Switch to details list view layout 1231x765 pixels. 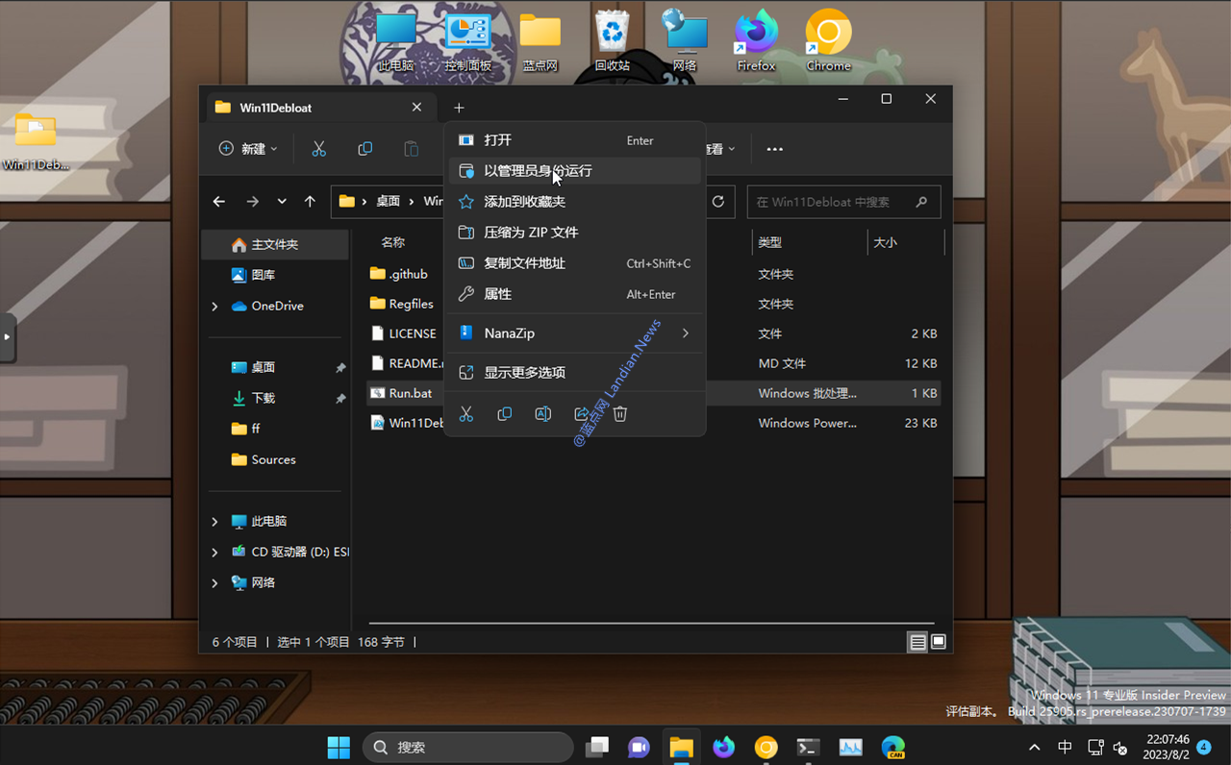pyautogui.click(x=917, y=642)
